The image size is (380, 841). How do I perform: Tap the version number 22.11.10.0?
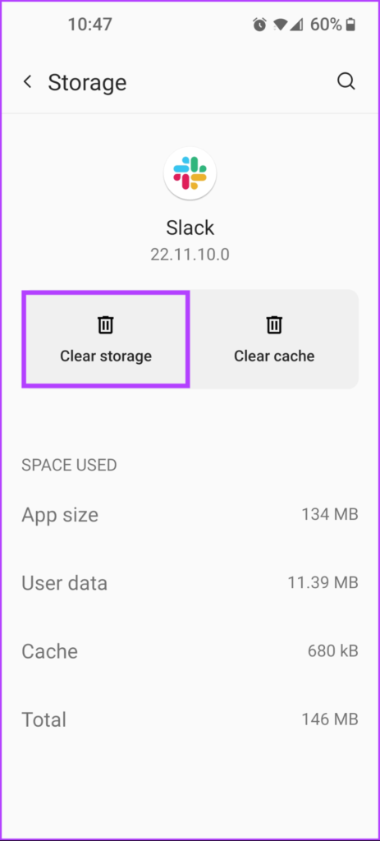(x=190, y=255)
